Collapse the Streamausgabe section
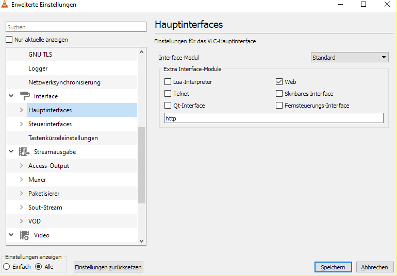Screen dimensions: 397x276 (11, 152)
